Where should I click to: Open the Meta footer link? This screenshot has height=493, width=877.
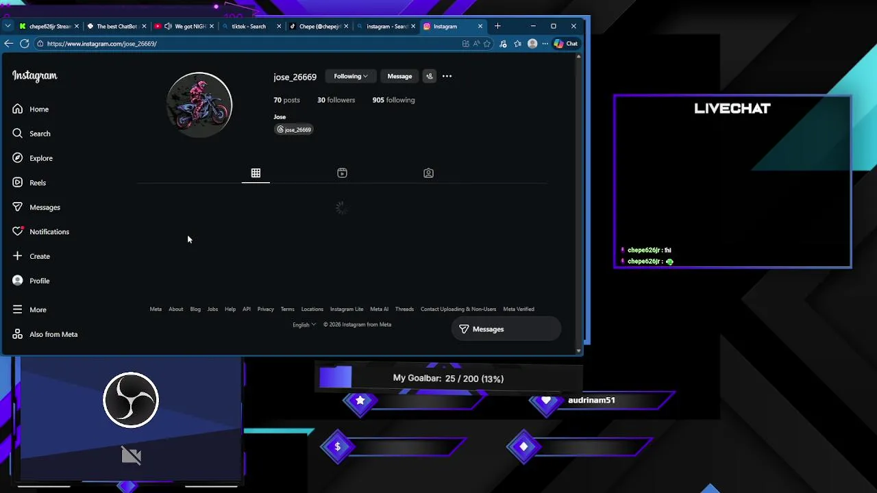tap(156, 309)
